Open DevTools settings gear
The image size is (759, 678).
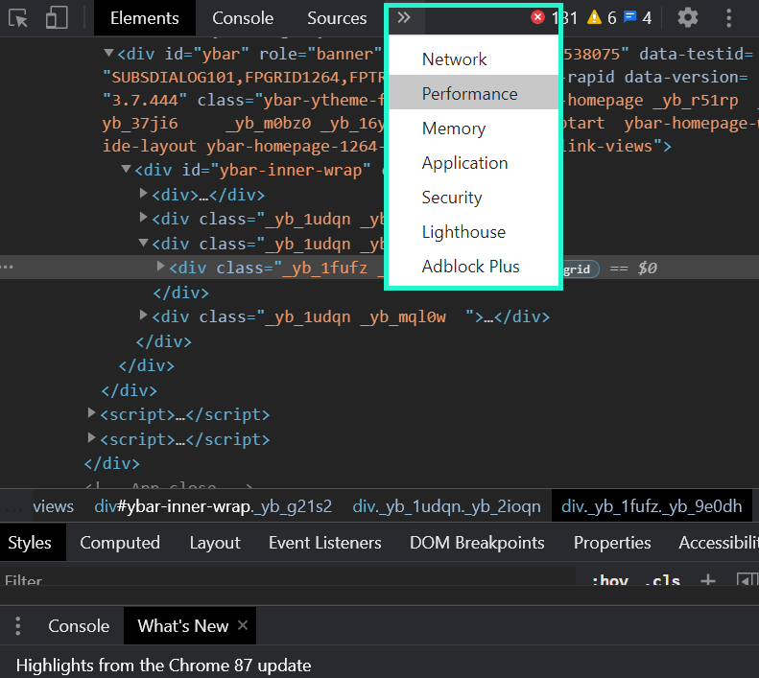[x=687, y=18]
